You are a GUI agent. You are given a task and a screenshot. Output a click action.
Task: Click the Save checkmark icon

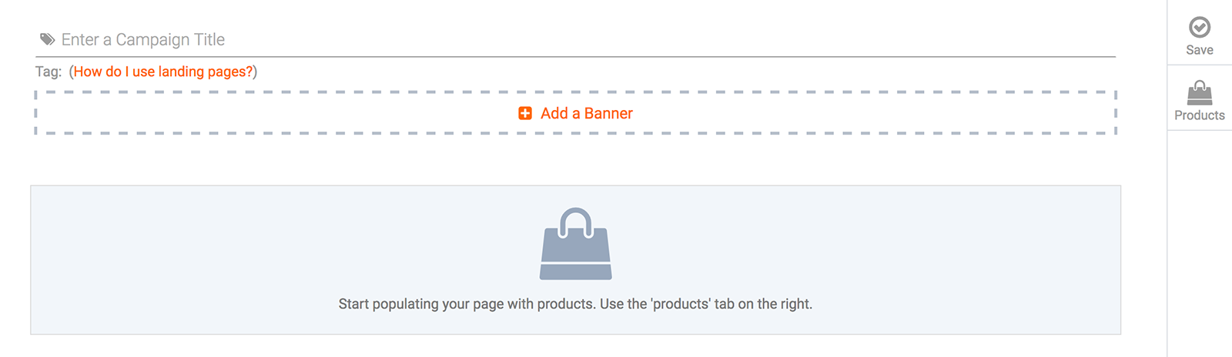tap(1200, 28)
